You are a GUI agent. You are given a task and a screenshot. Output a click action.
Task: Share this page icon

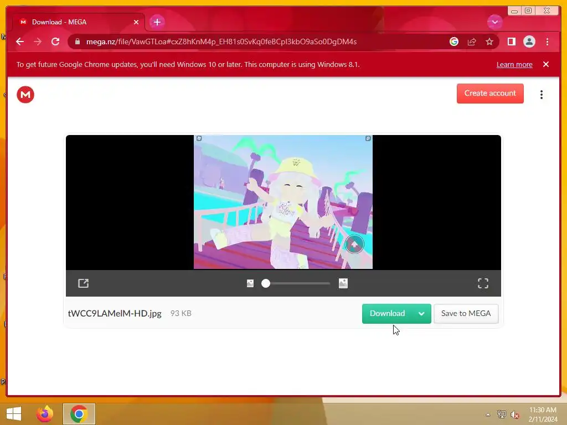pyautogui.click(x=472, y=42)
